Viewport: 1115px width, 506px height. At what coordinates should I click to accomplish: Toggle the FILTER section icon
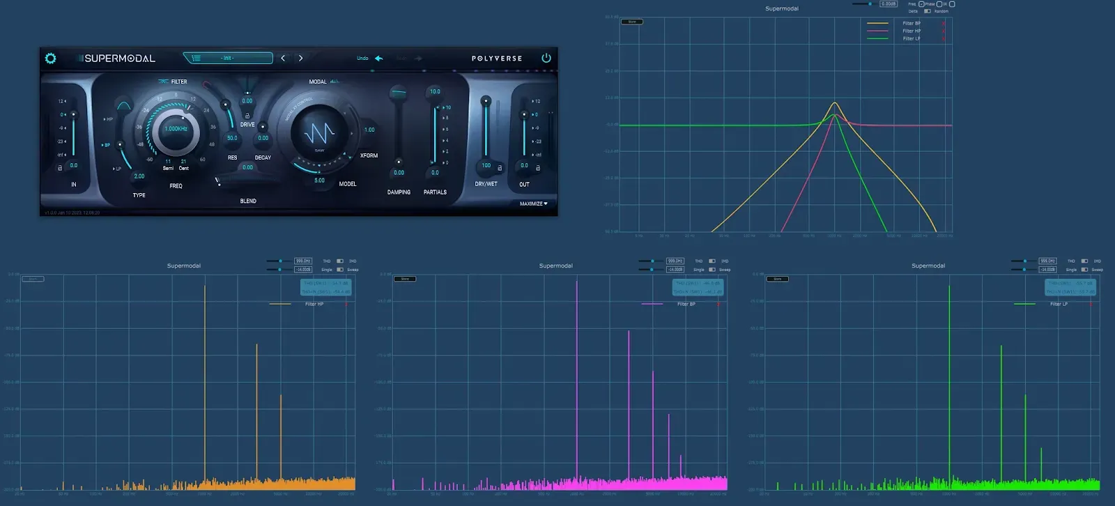[x=163, y=82]
